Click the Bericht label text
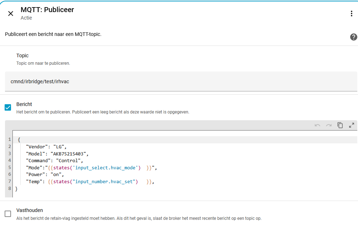Viewport: 358px width, 228px height. 24,104
